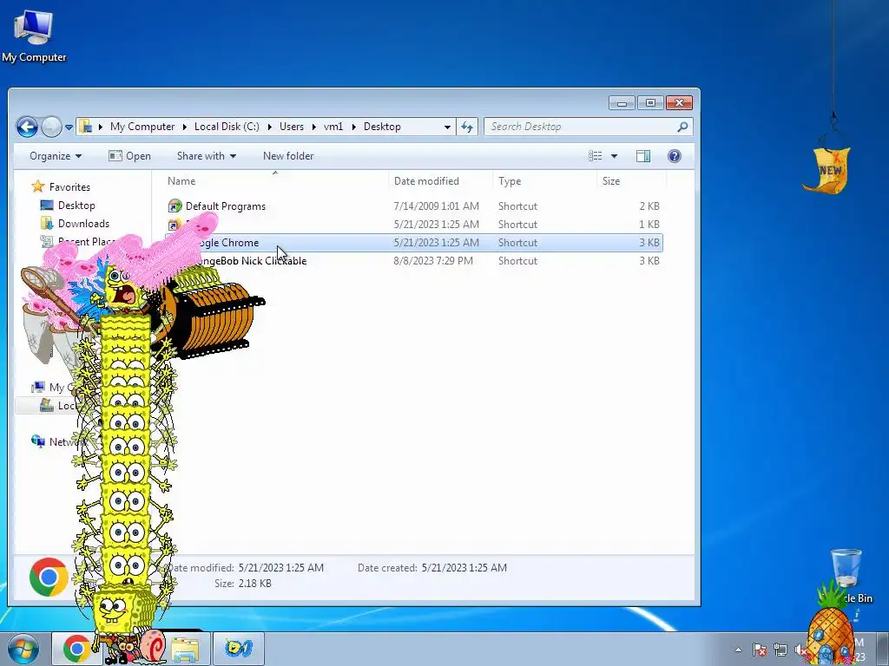This screenshot has height=666, width=889.
Task: Expand the view options dropdown arrow
Action: coord(614,156)
